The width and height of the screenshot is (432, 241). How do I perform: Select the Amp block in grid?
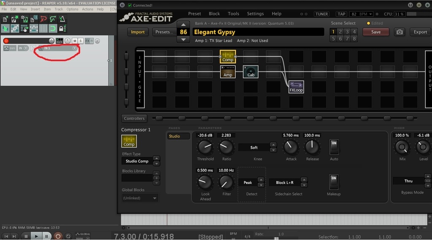[x=227, y=72]
